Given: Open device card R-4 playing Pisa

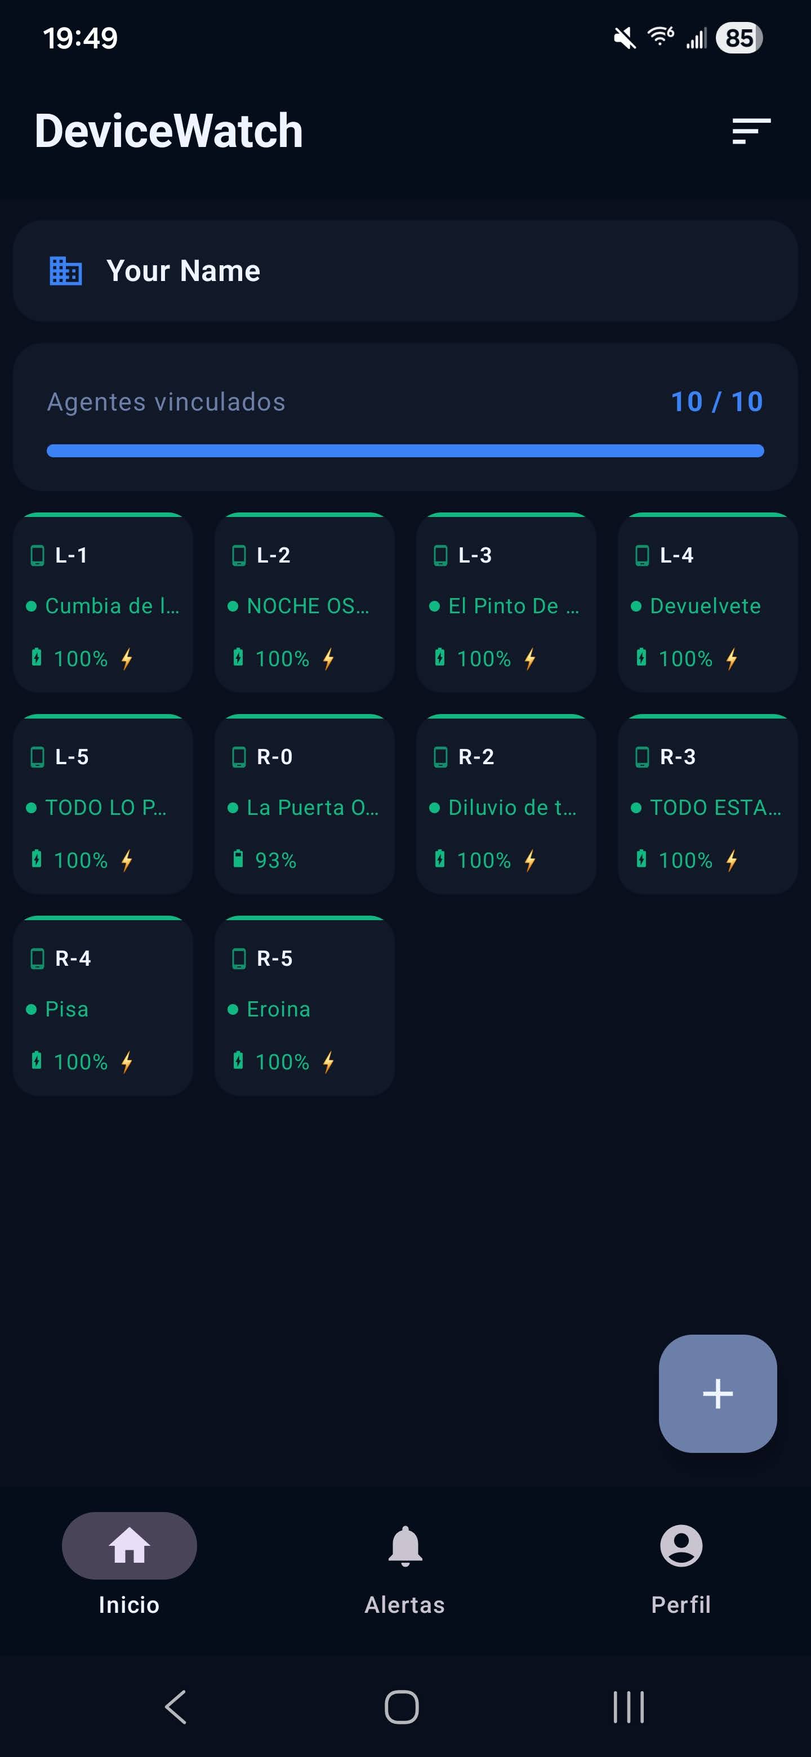Looking at the screenshot, I should tap(103, 1006).
